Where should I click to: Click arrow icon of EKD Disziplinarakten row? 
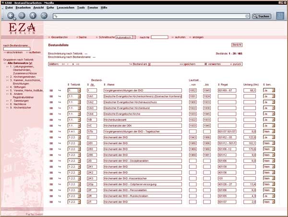[x=60, y=161]
